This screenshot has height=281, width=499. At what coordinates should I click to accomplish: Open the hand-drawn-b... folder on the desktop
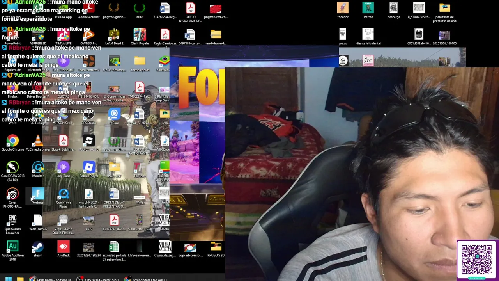coord(216,37)
